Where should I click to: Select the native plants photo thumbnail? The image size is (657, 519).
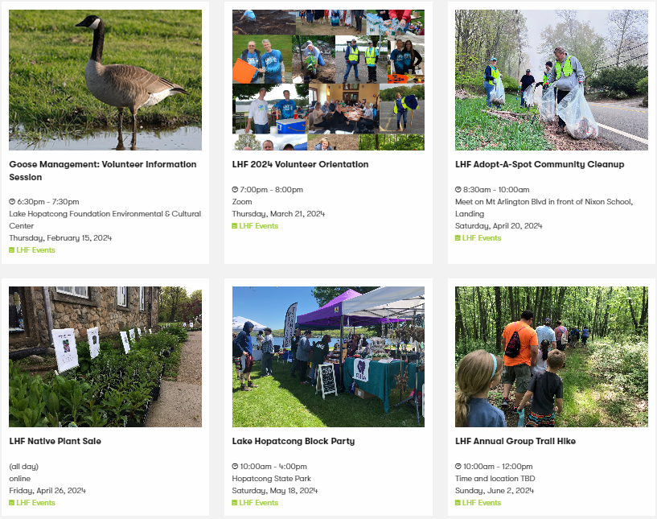pyautogui.click(x=105, y=356)
